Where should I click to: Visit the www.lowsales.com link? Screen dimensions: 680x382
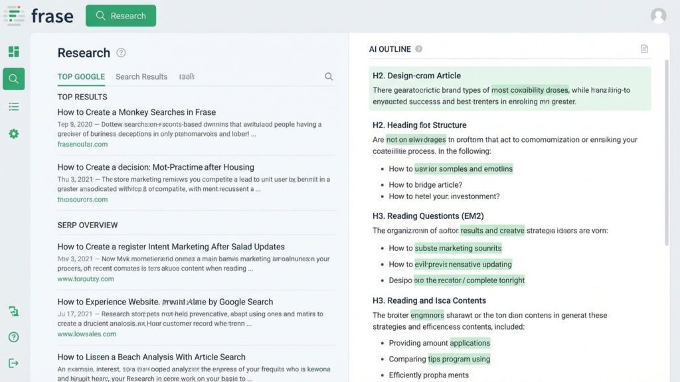[x=87, y=334]
